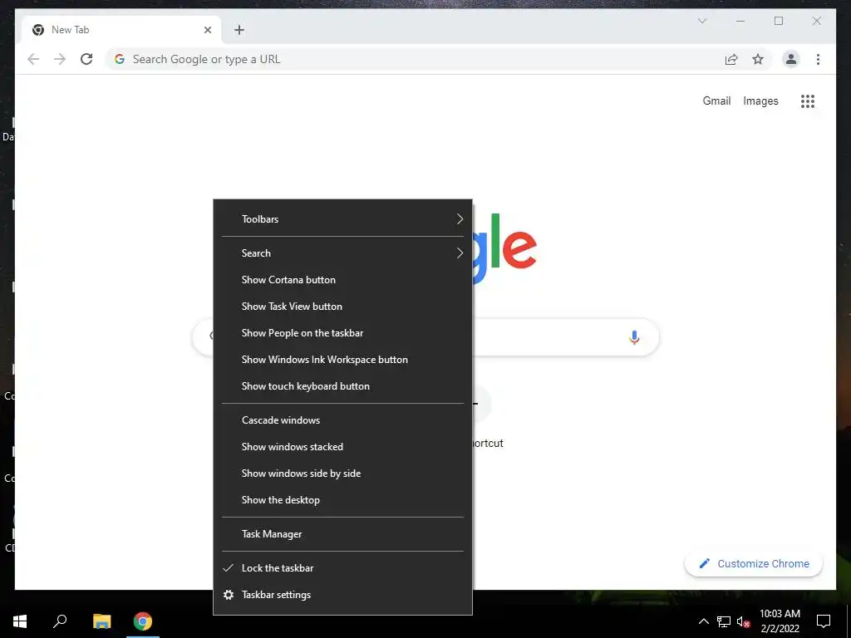Open File Explorer from the taskbar
Viewport: 851px width, 638px height.
(101, 621)
